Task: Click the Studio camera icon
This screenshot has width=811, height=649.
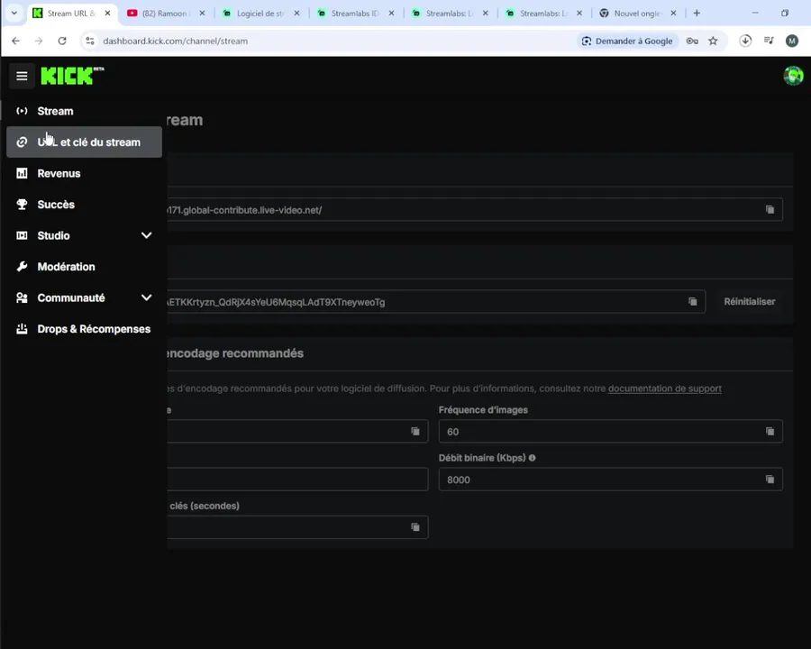Action: click(22, 235)
